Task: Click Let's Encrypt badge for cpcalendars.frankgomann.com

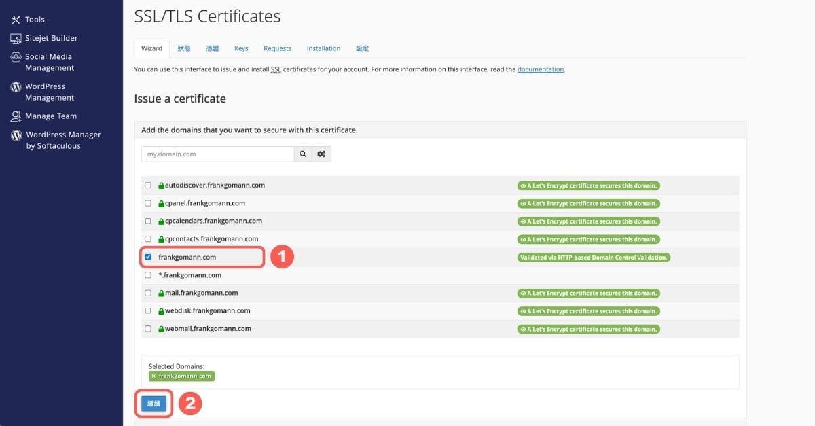Action: point(589,221)
